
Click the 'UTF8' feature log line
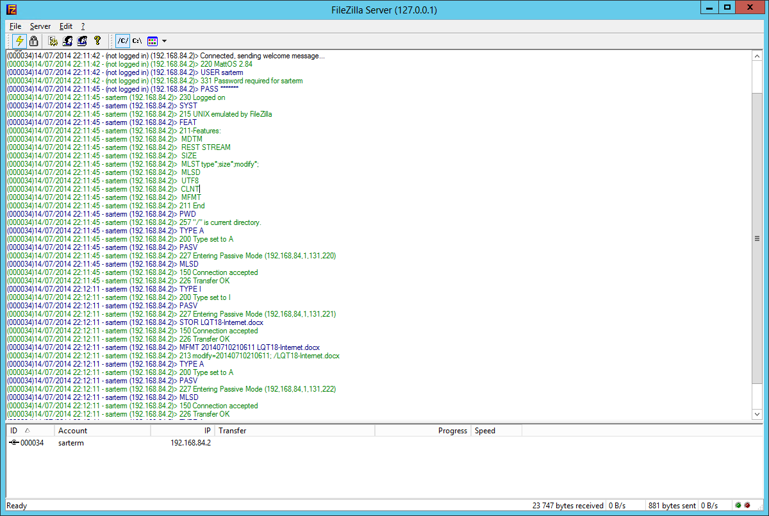tap(103, 181)
